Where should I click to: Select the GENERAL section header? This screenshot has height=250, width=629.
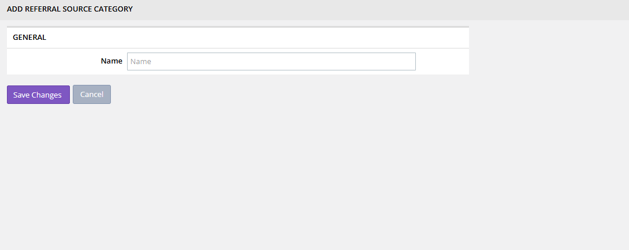29,38
